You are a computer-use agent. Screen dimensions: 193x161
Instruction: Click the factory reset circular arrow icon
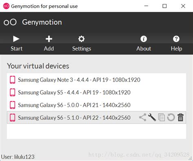tap(171, 117)
